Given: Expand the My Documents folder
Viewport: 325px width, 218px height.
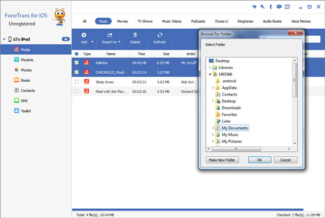Looking at the screenshot, I should pos(213,128).
